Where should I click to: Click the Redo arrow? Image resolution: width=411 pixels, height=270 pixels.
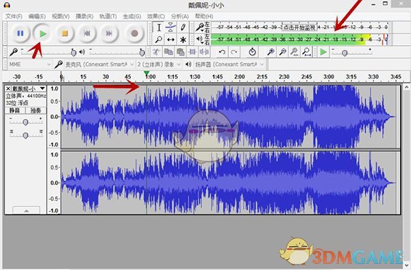click(234, 52)
